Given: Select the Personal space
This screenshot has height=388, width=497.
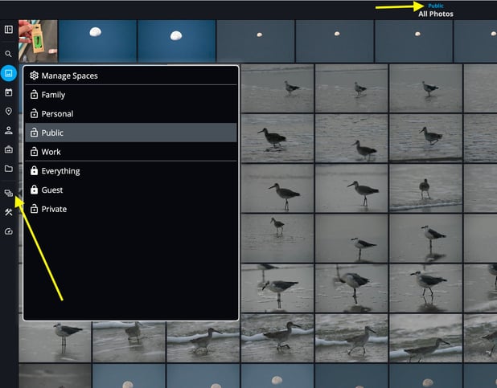Looking at the screenshot, I should [57, 114].
